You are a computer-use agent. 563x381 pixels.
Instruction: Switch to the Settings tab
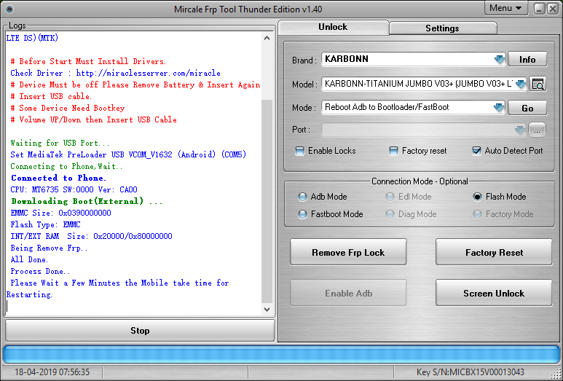(443, 28)
